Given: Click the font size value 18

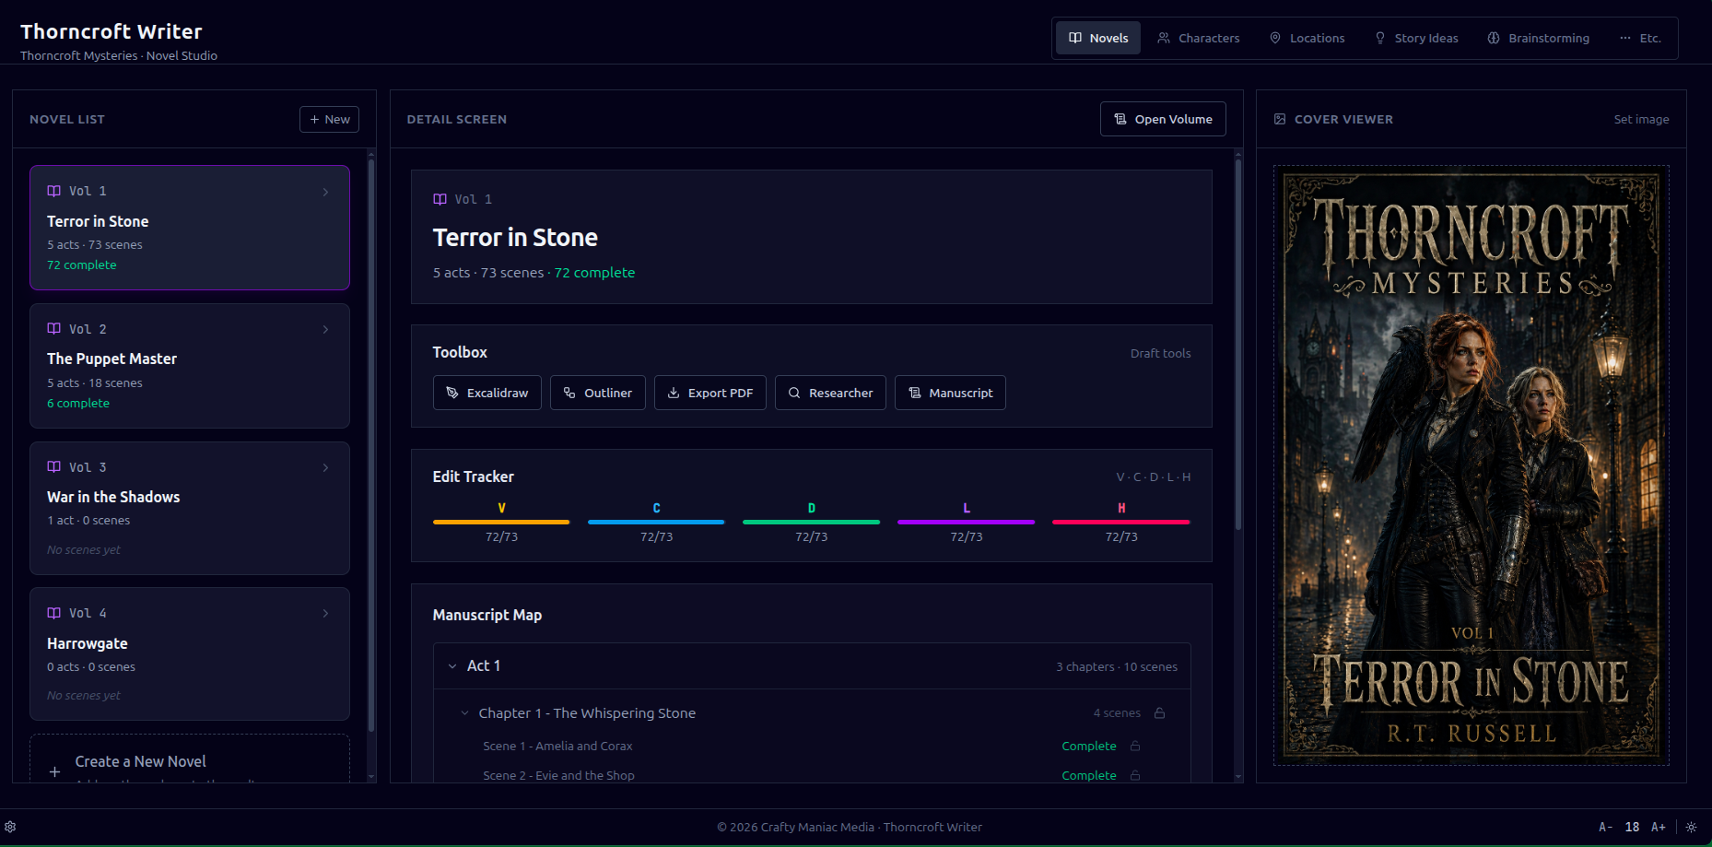Looking at the screenshot, I should point(1632,827).
